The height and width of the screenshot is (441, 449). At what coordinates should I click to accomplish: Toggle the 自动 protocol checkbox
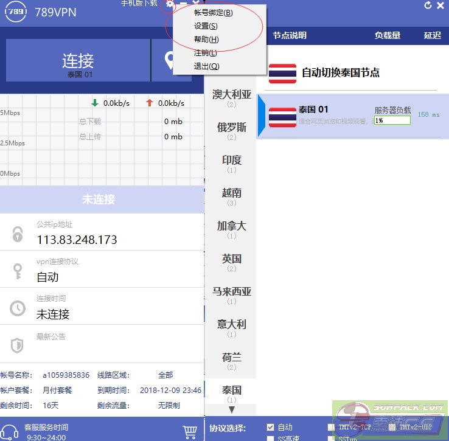[x=270, y=427]
